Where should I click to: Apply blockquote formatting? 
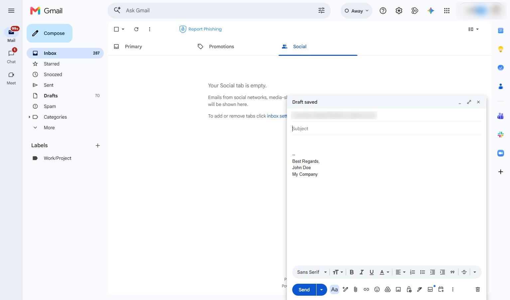452,272
